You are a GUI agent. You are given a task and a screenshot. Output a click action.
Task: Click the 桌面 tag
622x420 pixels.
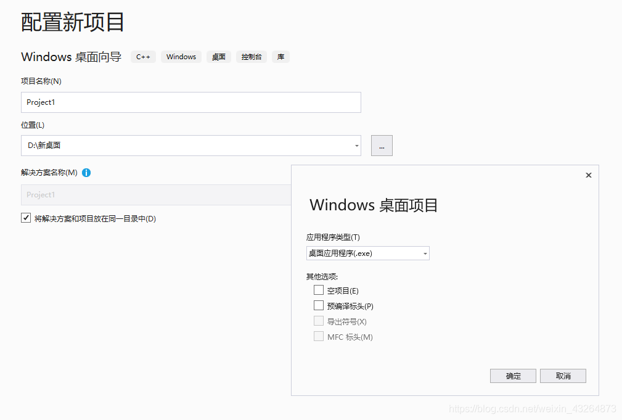(219, 57)
